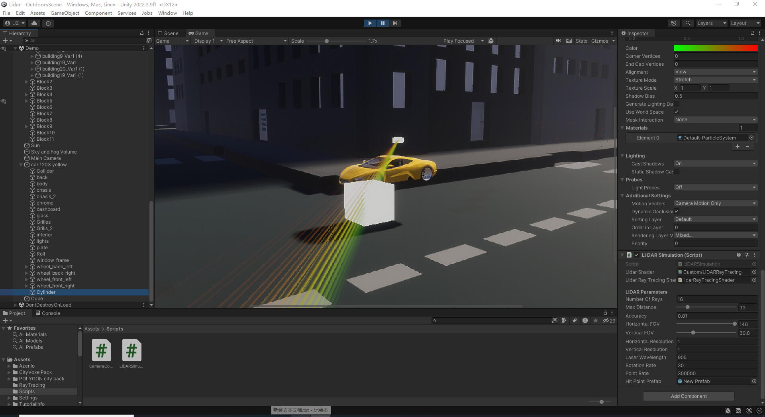Viewport: 765px width, 417px height.
Task: Expand the wheel_back_left hierarchy item
Action: point(27,267)
